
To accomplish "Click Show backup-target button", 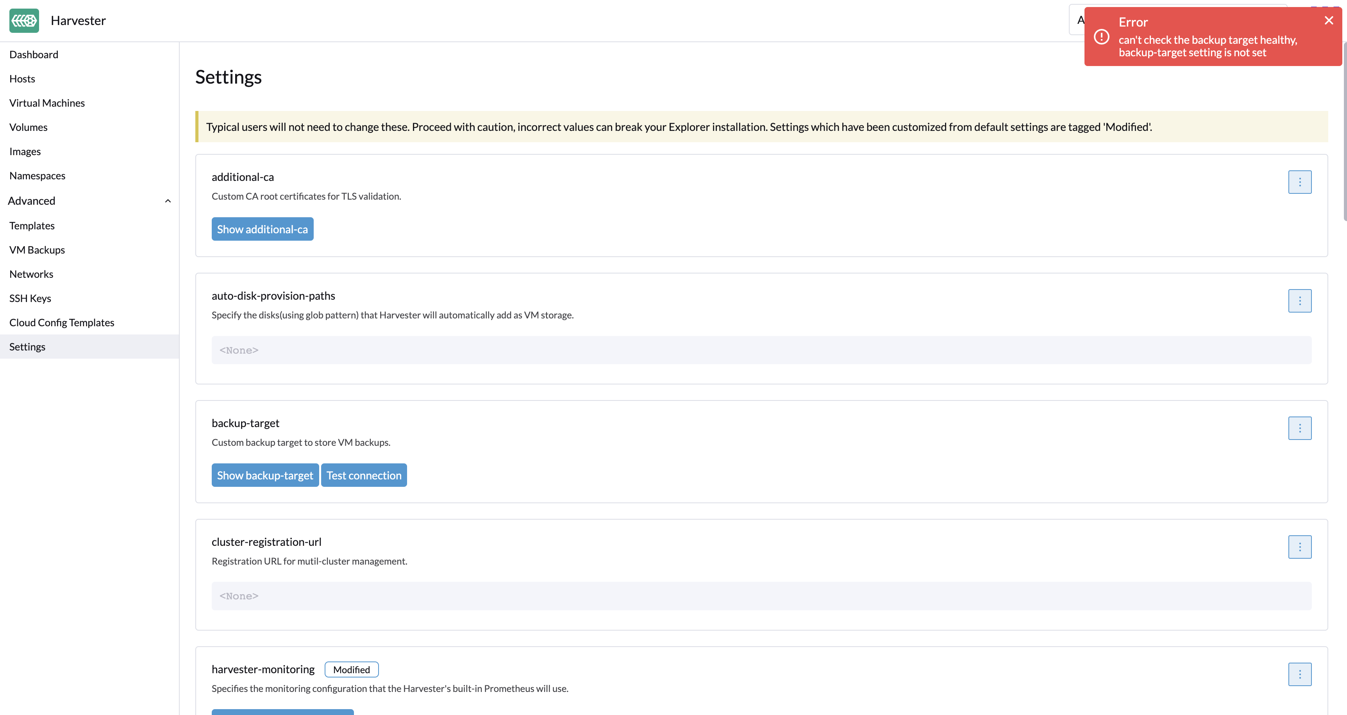I will (264, 475).
